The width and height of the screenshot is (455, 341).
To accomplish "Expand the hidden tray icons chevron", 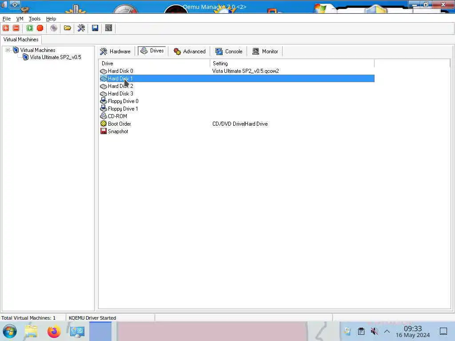I will 387,331.
